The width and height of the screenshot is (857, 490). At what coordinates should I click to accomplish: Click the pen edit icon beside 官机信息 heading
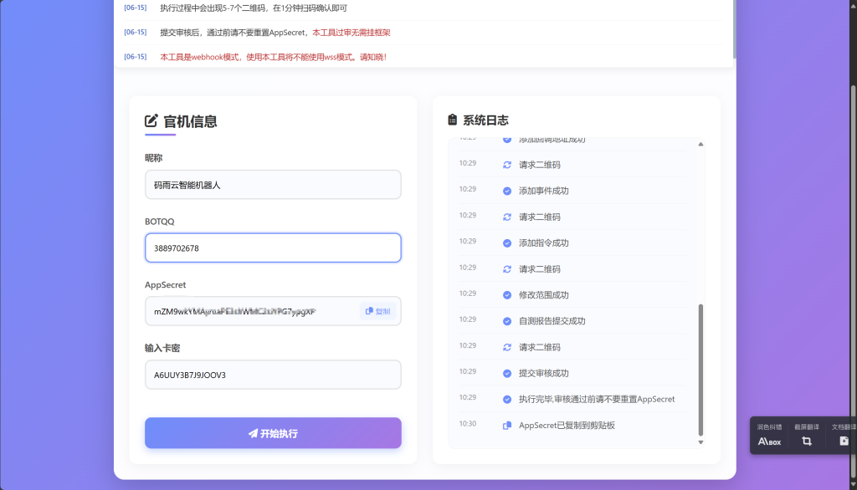(x=151, y=120)
